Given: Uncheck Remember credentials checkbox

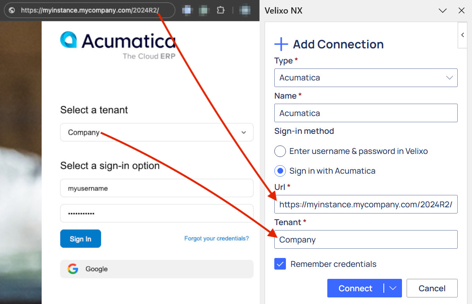Looking at the screenshot, I should [280, 264].
